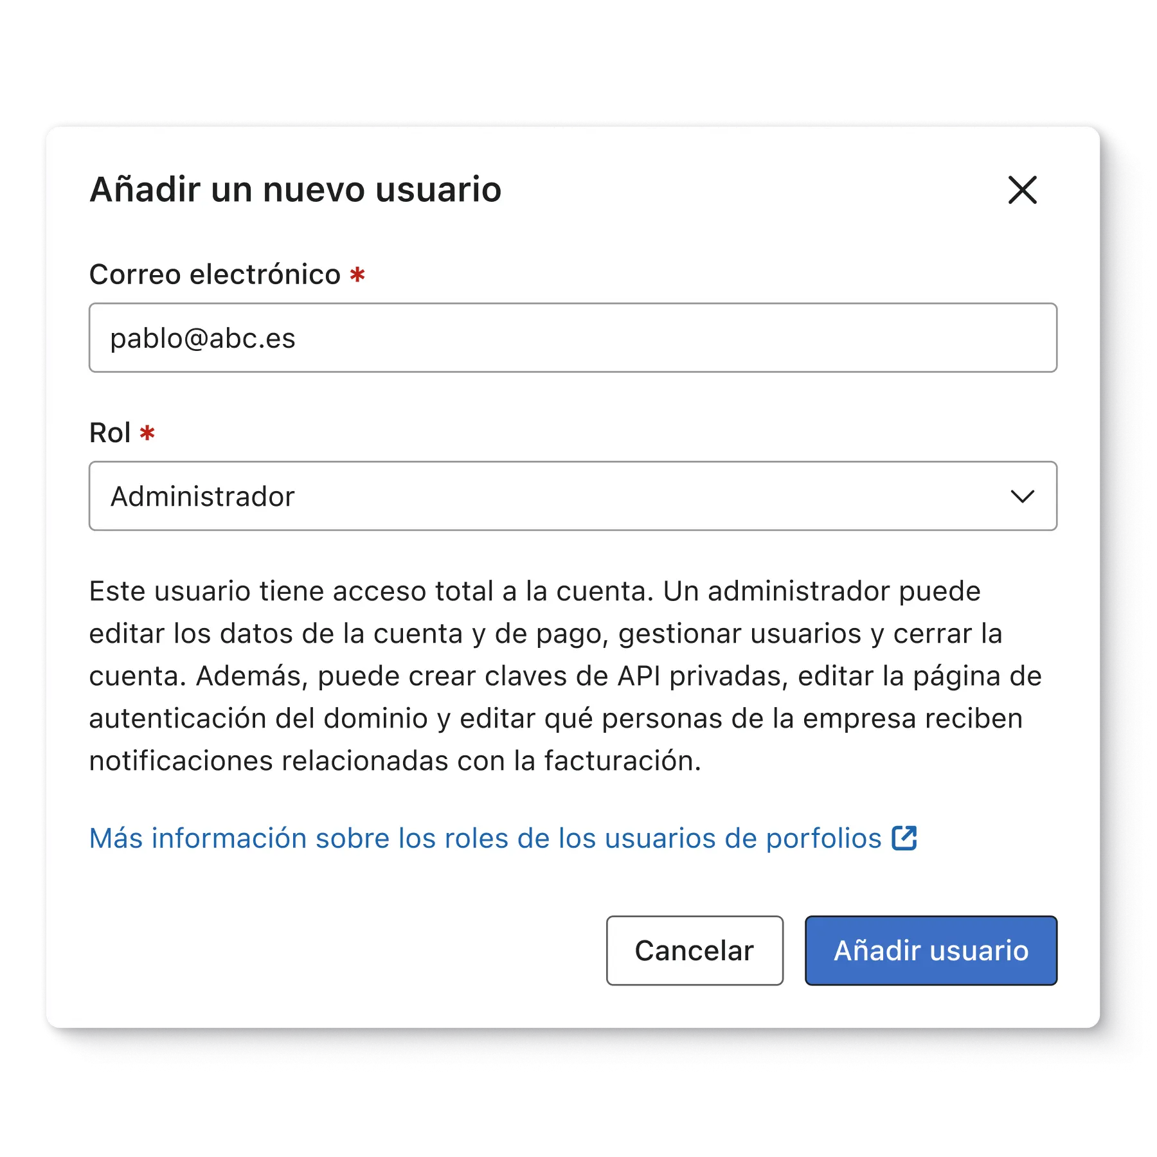Expand role options via the down arrow
The height and width of the screenshot is (1157, 1157).
[1022, 496]
